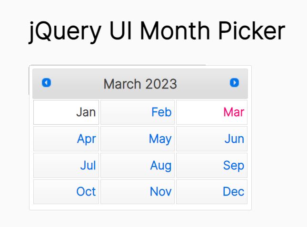
Task: Select Jul in the month picker
Action: tap(66, 166)
